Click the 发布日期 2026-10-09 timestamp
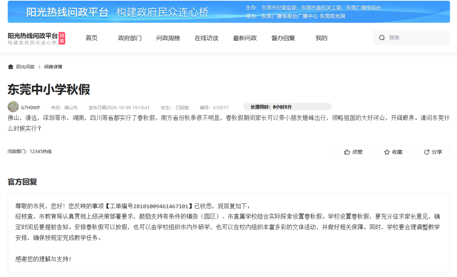Image resolution: width=457 pixels, height=277 pixels. click(x=119, y=107)
